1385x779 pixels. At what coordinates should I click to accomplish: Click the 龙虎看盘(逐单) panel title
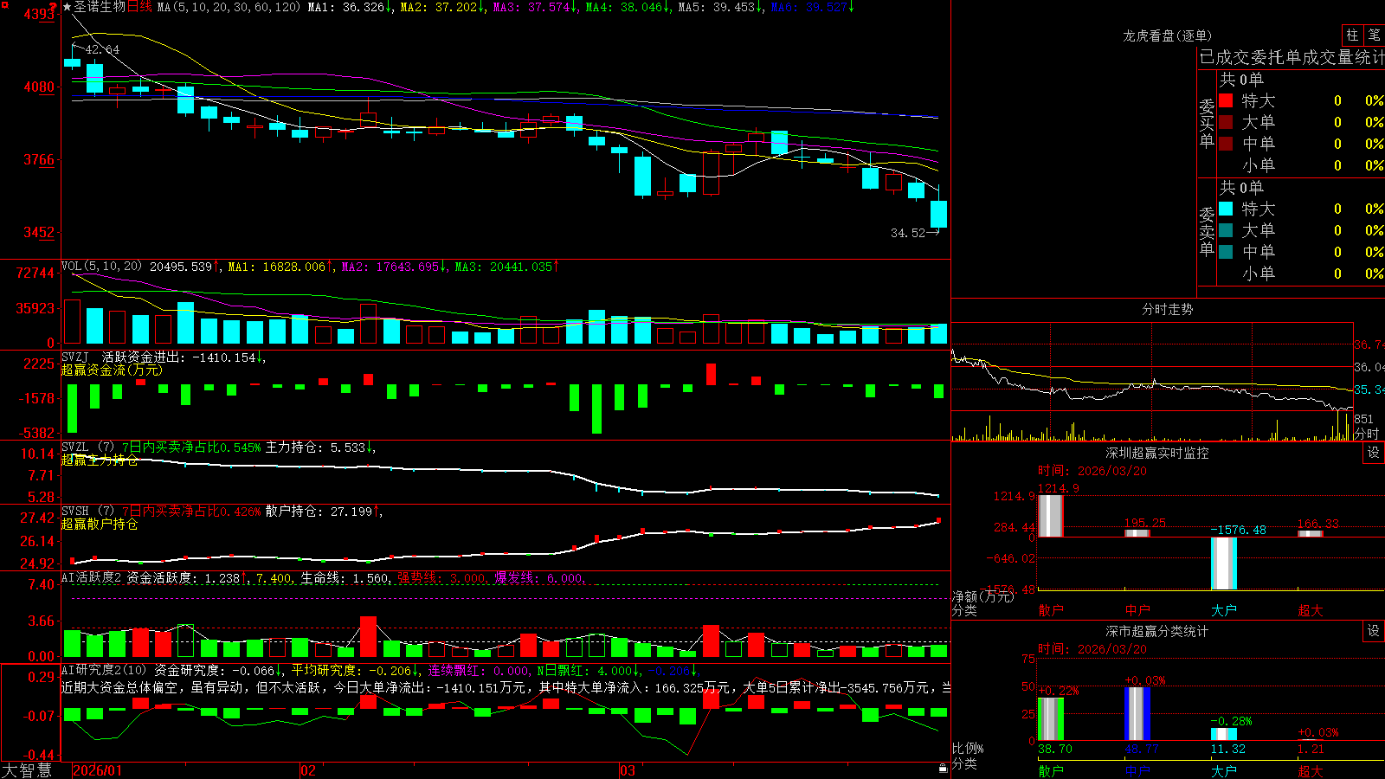[x=1167, y=35]
